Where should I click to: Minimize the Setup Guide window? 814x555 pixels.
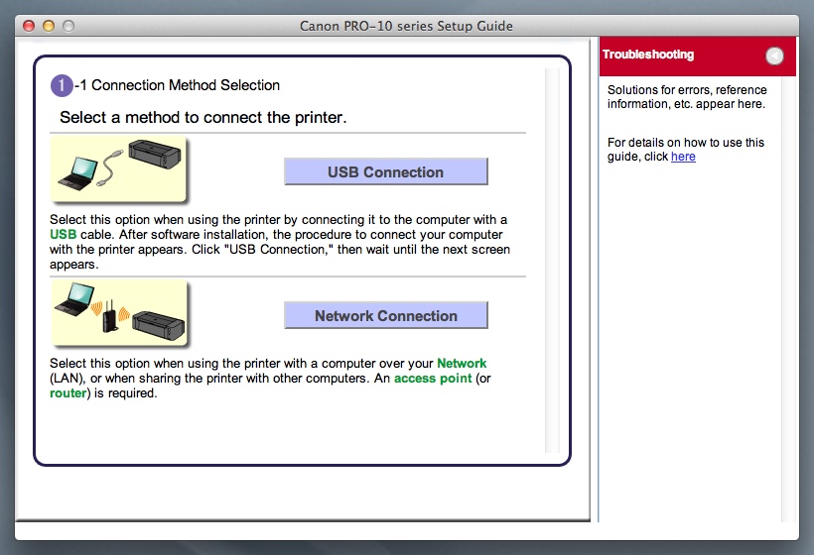(x=48, y=26)
